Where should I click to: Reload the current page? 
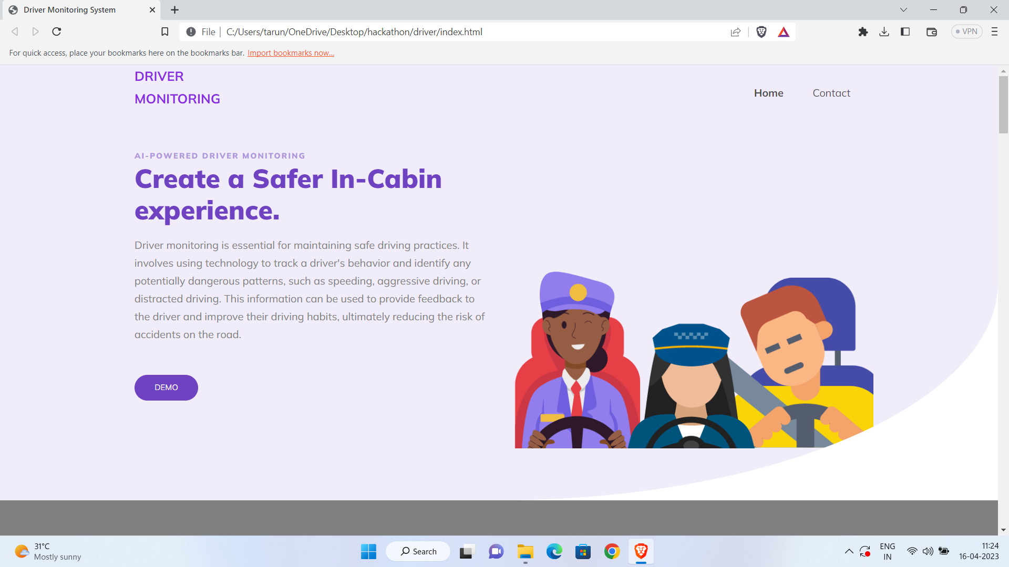(x=57, y=32)
